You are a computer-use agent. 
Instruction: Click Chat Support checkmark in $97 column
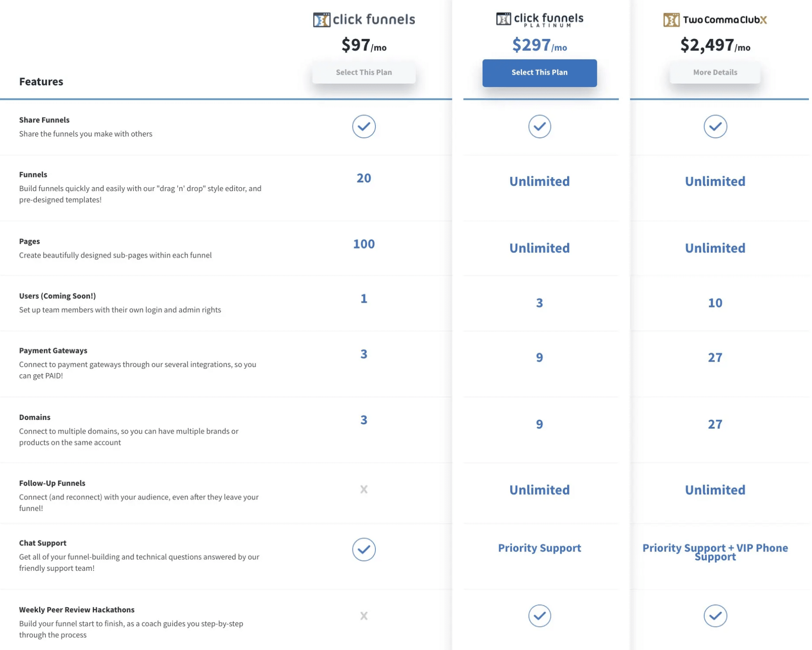click(364, 549)
